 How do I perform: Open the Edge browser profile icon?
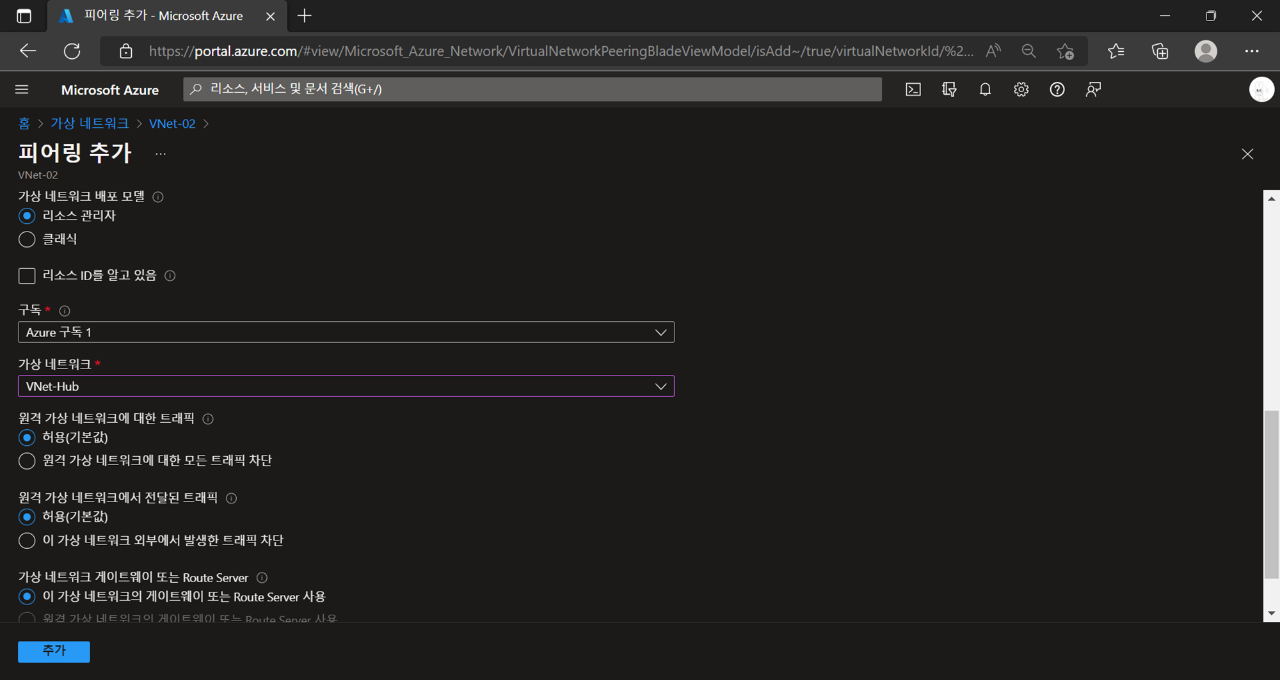[1206, 51]
